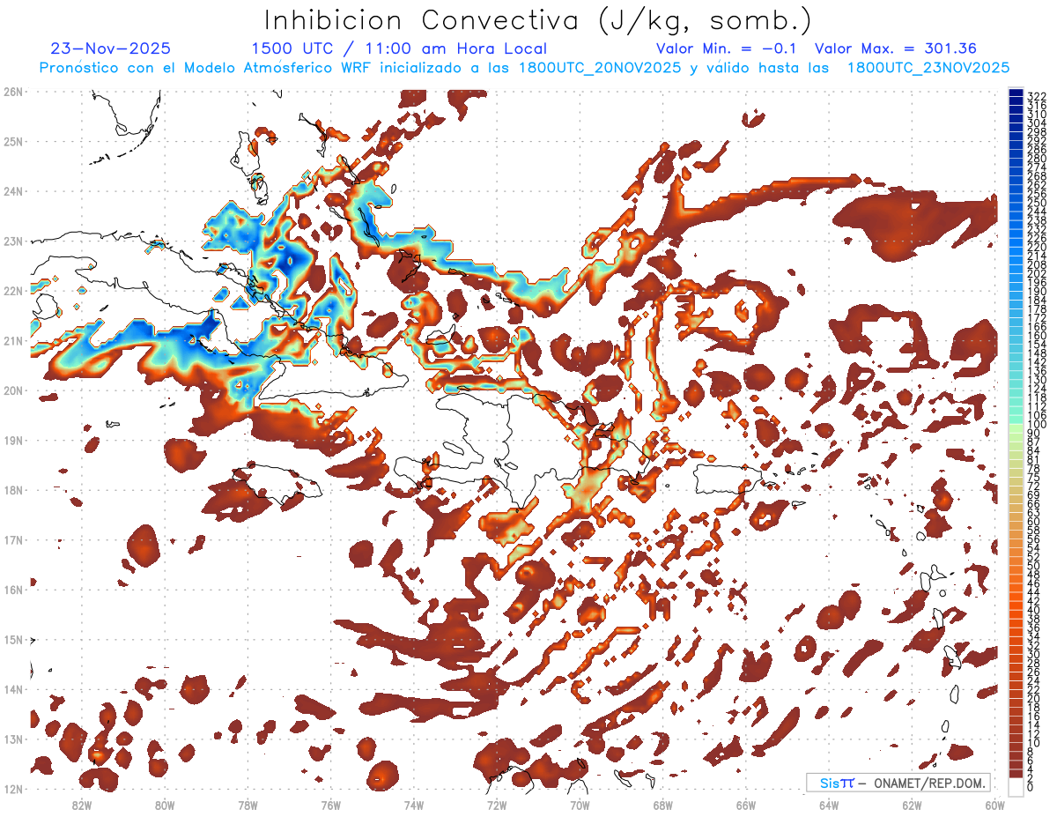The width and height of the screenshot is (1057, 817).
Task: Click the color bar label '190'
Action: pos(1037,292)
